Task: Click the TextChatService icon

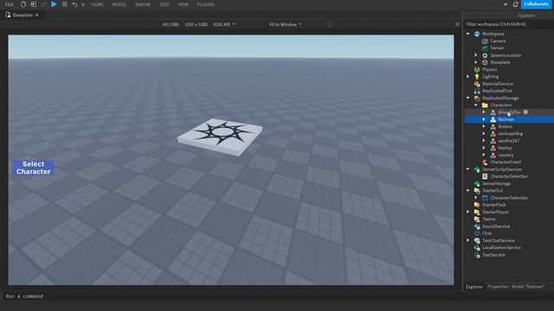Action: tap(477, 240)
